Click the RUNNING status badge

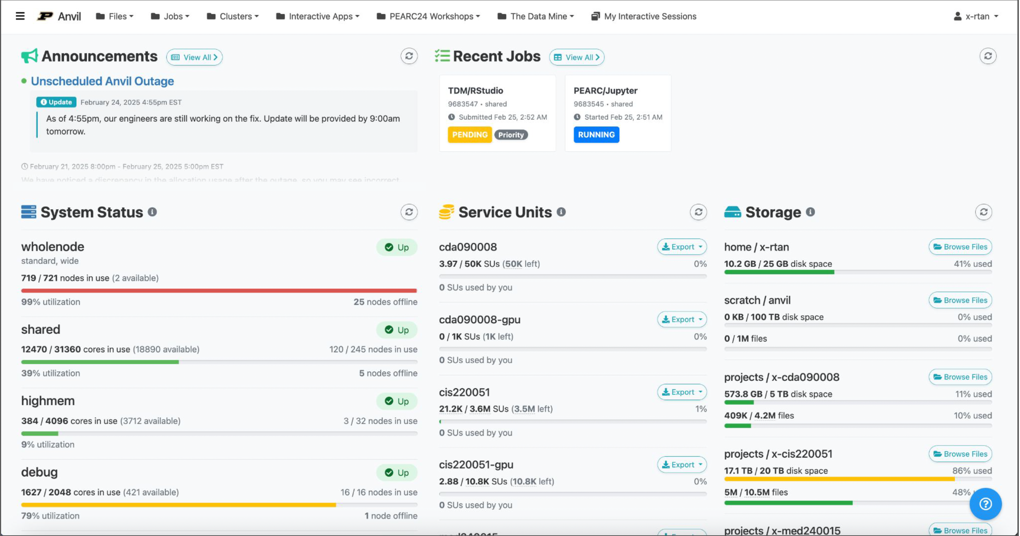596,134
